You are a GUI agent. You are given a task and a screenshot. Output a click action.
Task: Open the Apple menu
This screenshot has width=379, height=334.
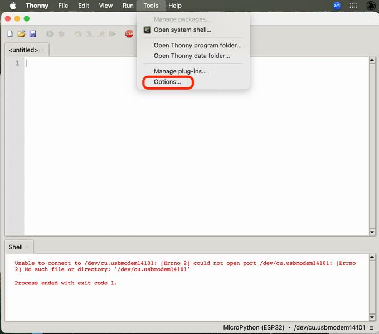[x=13, y=6]
